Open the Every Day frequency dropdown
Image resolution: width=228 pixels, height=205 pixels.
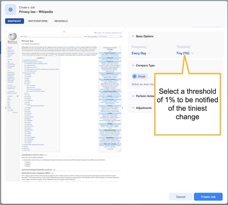pyautogui.click(x=140, y=54)
